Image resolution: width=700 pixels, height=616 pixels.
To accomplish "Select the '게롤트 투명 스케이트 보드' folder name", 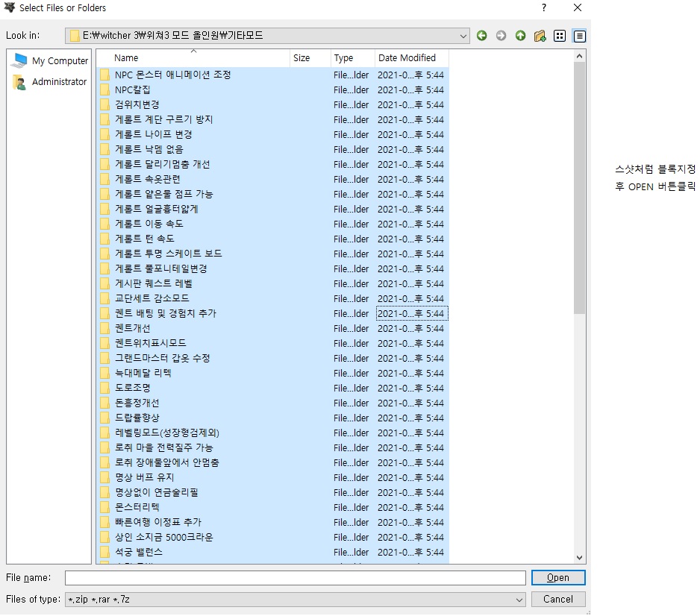I will 169,254.
